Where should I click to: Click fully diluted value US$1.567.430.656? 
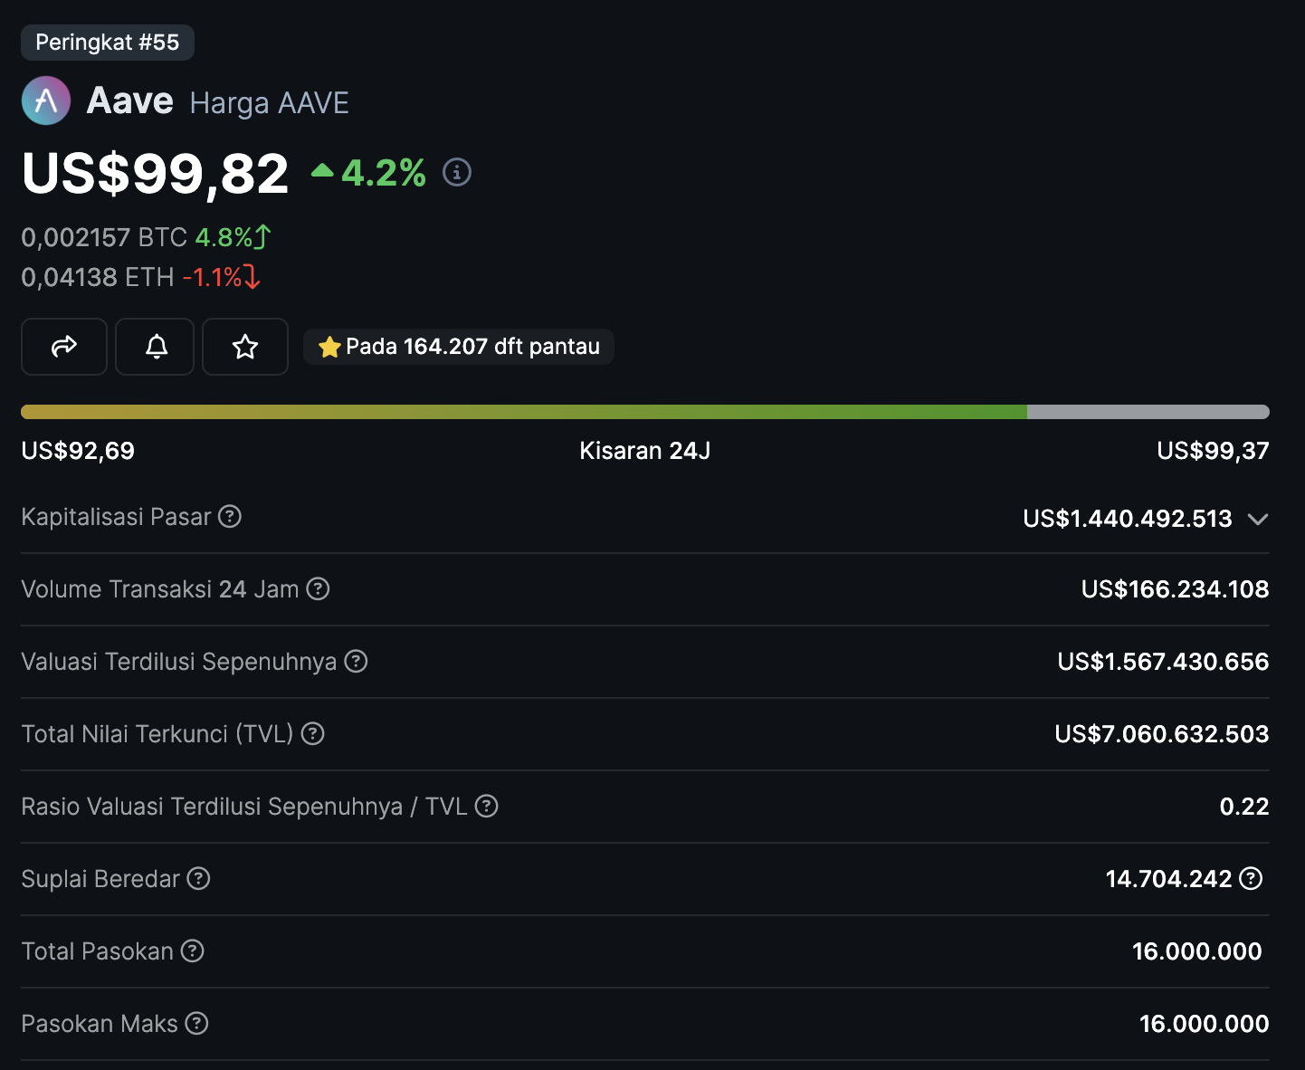[1163, 662]
